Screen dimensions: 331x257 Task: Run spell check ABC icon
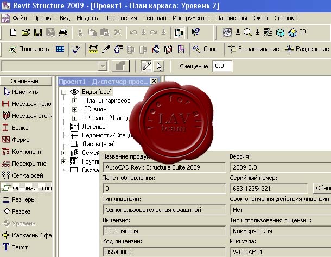[x=76, y=49]
